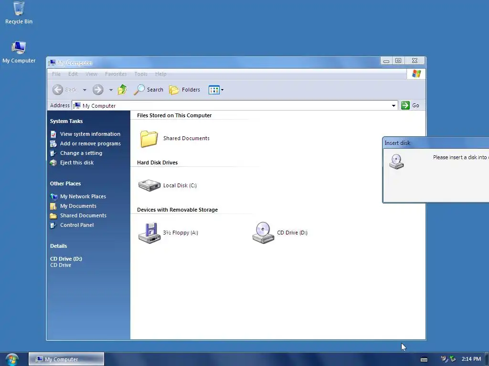Click the Views icon button
The width and height of the screenshot is (489, 366).
coord(214,90)
